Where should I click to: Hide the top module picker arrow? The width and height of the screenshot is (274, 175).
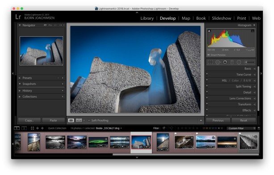click(137, 13)
